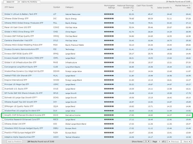Click the XMHQ symbol
The height and width of the screenshot is (144, 193).
click(x=56, y=36)
